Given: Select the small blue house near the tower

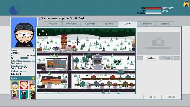Looking at the screenshot, I should pyautogui.click(x=56, y=48).
